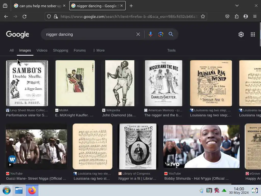Click the Library of Congress source label

[x=134, y=174]
